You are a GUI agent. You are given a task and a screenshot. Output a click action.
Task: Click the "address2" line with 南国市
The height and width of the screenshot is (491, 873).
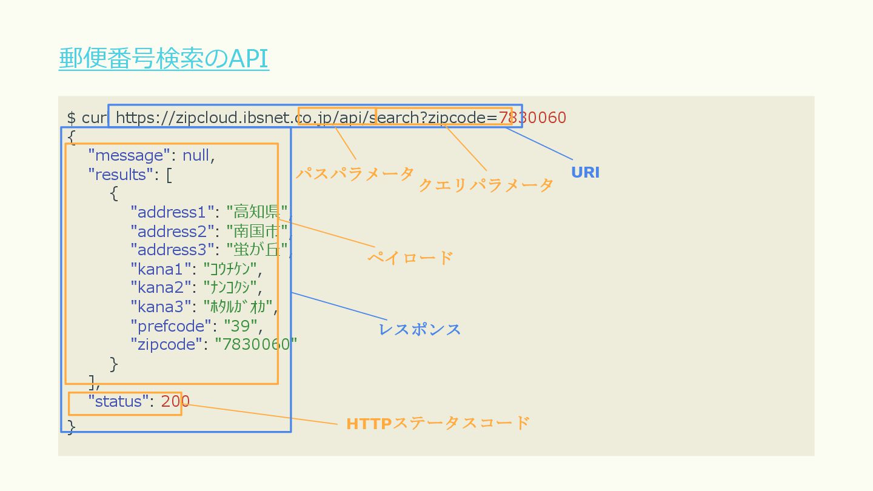click(x=212, y=231)
